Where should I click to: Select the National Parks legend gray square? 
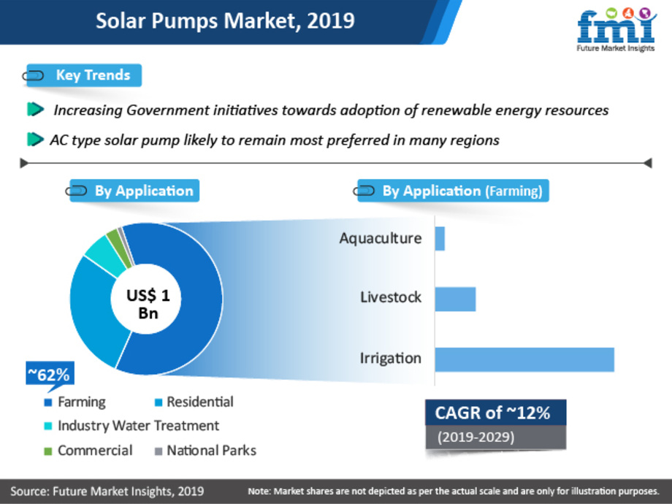point(157,451)
